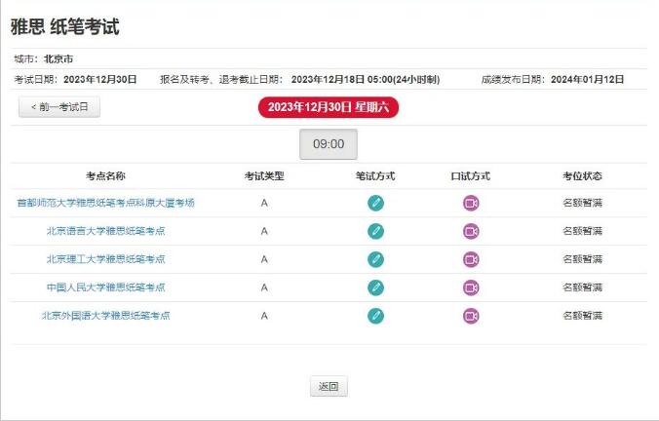Open 中国人民大学雅思纸笔考点 link
The width and height of the screenshot is (659, 421).
point(105,287)
